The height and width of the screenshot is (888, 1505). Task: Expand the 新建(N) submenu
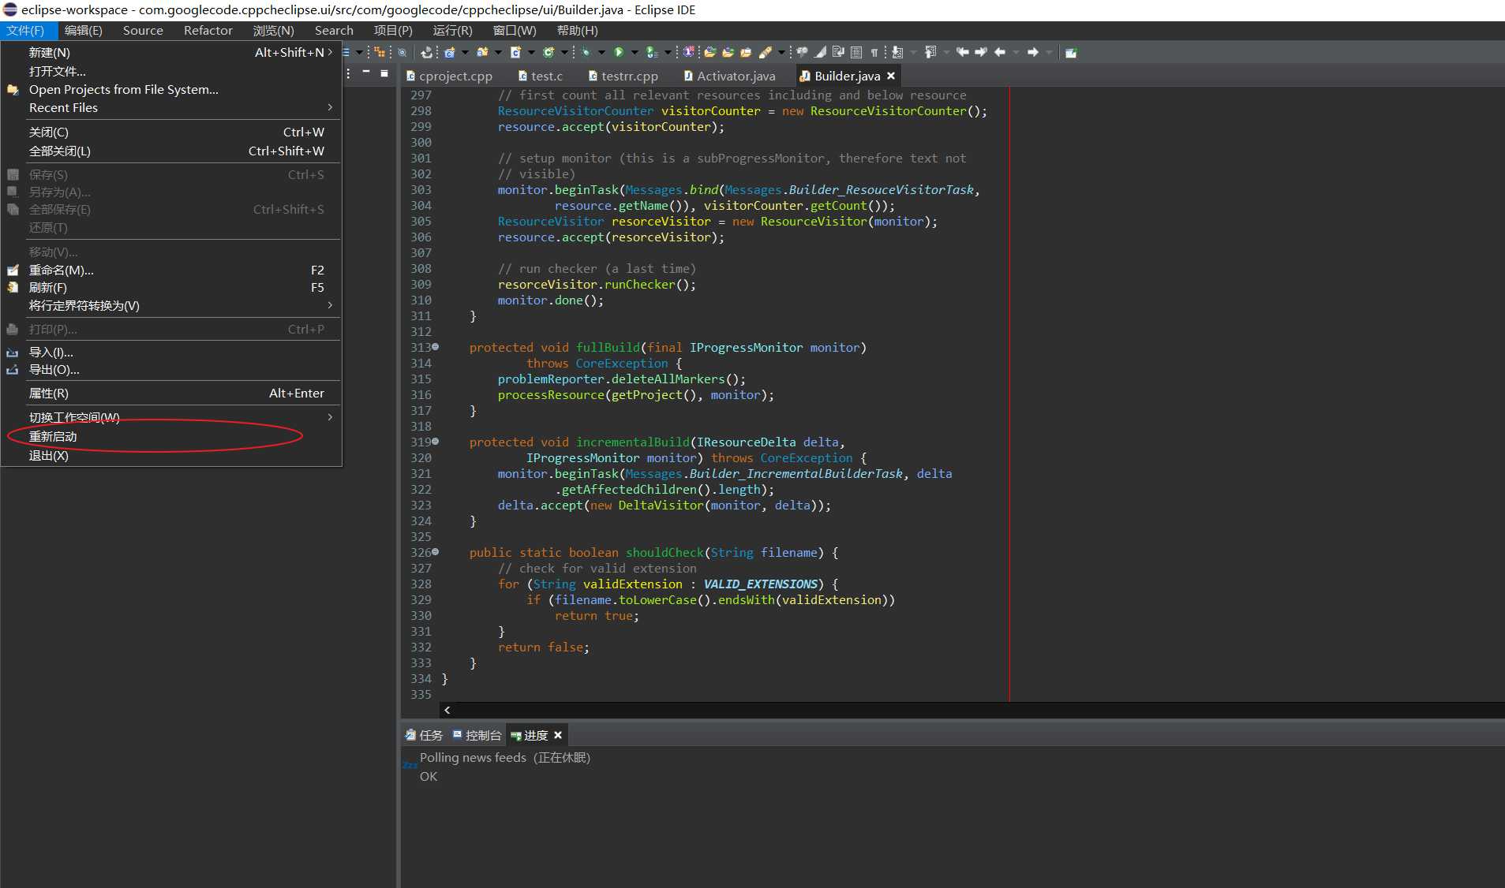coord(171,52)
